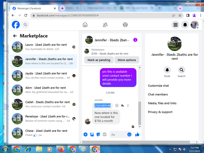Open emoji picker in message box

(x=129, y=135)
